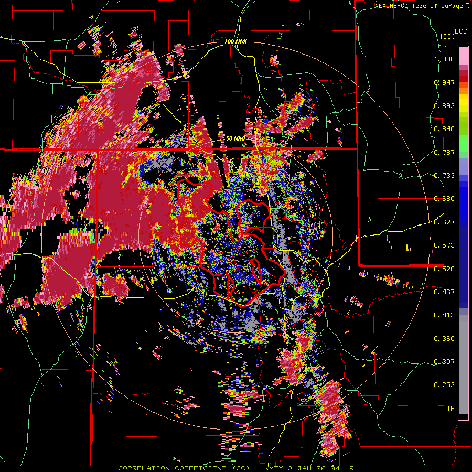The height and width of the screenshot is (472, 472).
Task: Click the 0.733 color scale value
Action: pos(444,176)
